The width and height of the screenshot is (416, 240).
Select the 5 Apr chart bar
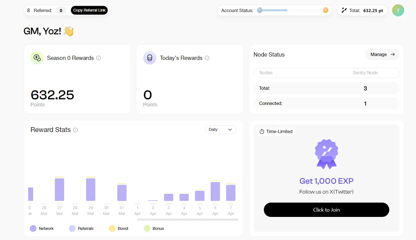coord(200,195)
